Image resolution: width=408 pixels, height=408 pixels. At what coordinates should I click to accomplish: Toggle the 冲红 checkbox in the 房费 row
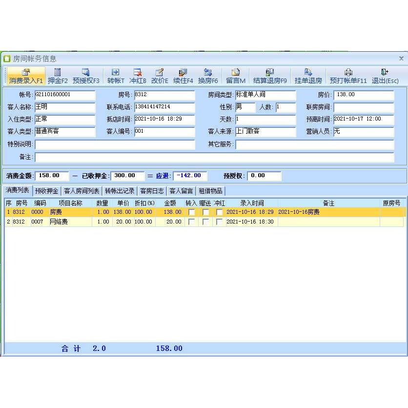219,212
